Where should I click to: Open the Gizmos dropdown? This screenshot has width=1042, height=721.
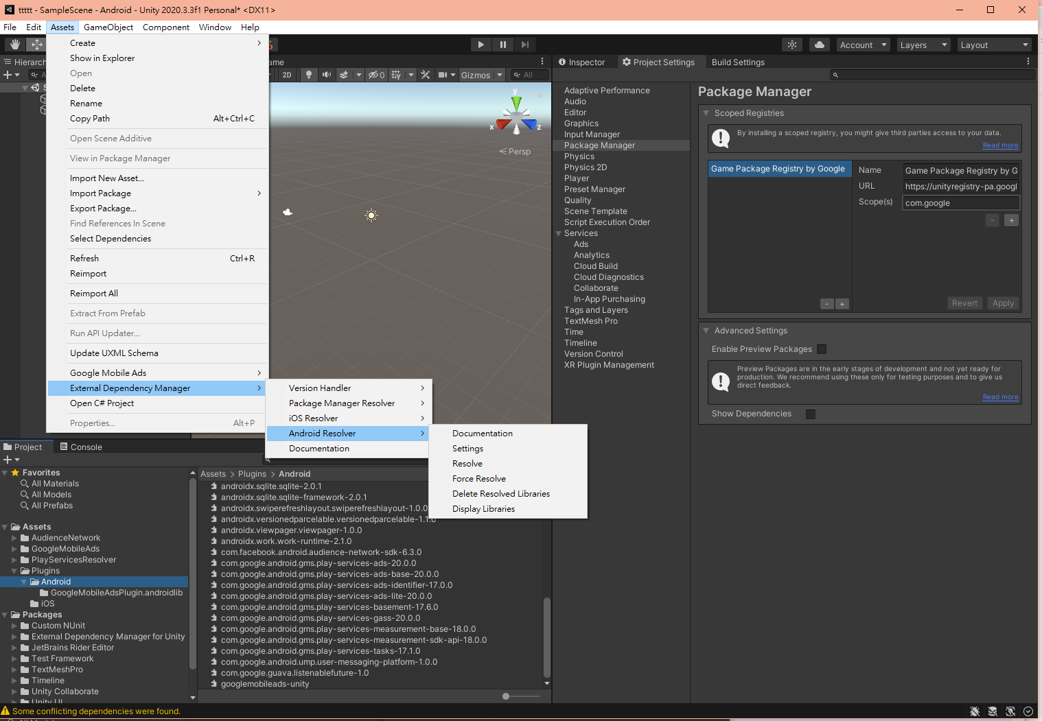[483, 75]
